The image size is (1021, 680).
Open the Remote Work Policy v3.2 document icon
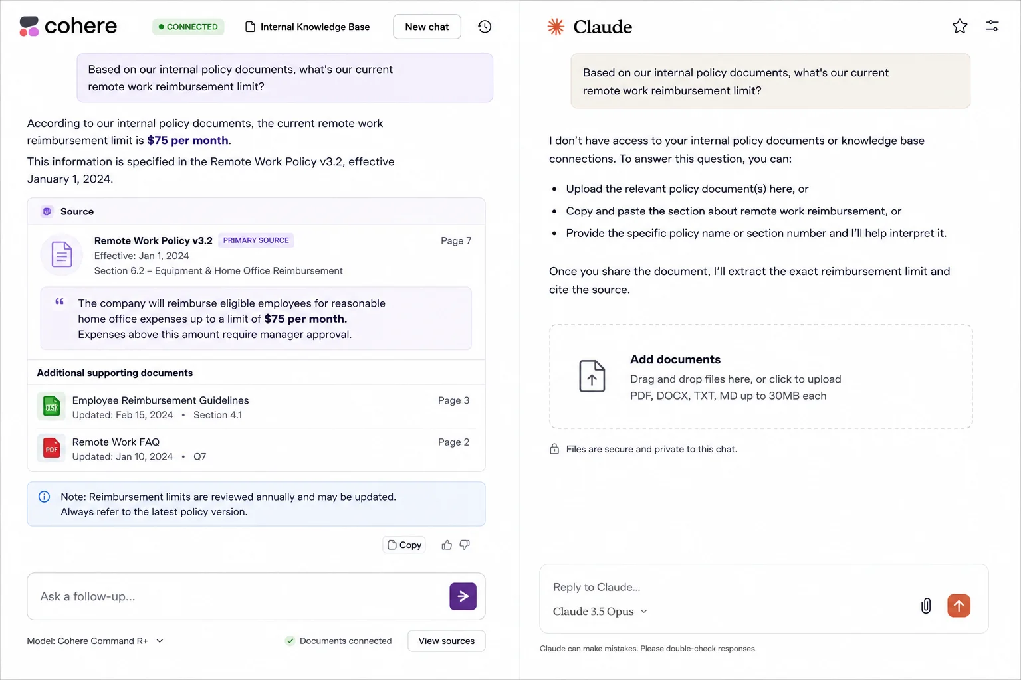pyautogui.click(x=62, y=255)
